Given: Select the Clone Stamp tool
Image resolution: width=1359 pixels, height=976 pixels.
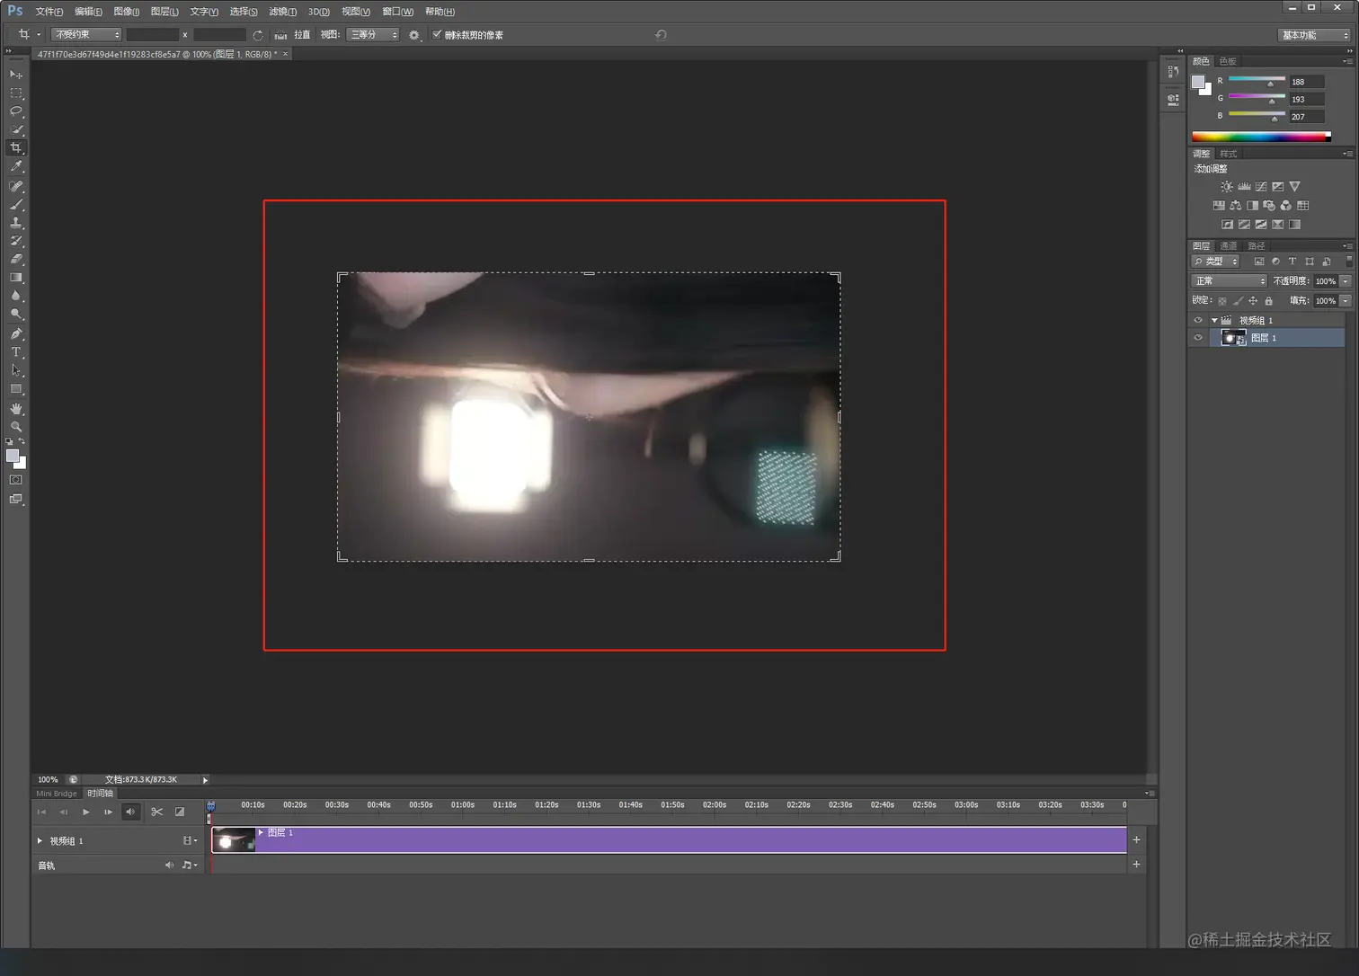Looking at the screenshot, I should pyautogui.click(x=16, y=223).
